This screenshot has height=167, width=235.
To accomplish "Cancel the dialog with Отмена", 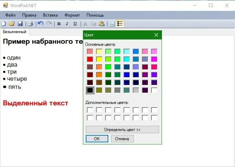I will pyautogui.click(x=122, y=139).
